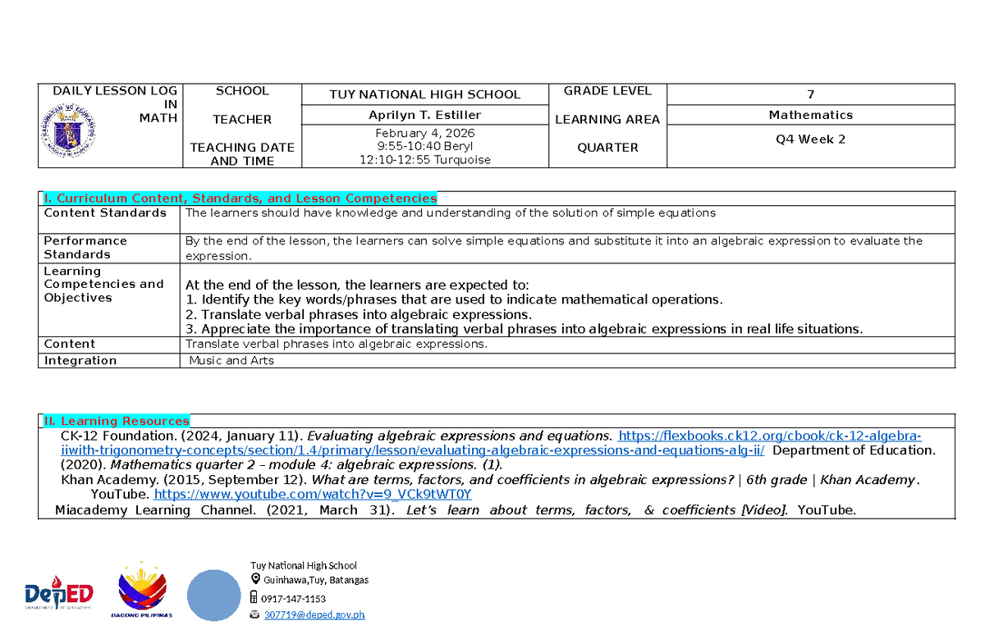Image resolution: width=985 pixels, height=644 pixels.
Task: Click the "Learning Competencies and Objectives" row label
Action: click(104, 285)
